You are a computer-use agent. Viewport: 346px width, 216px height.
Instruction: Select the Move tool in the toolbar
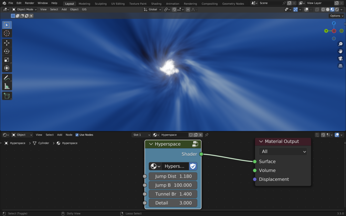7,43
